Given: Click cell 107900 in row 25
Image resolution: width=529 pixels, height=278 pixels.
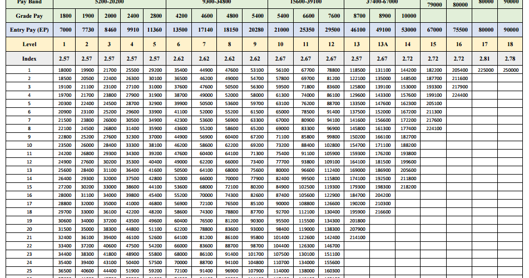Looking at the screenshot, I should [256, 271].
